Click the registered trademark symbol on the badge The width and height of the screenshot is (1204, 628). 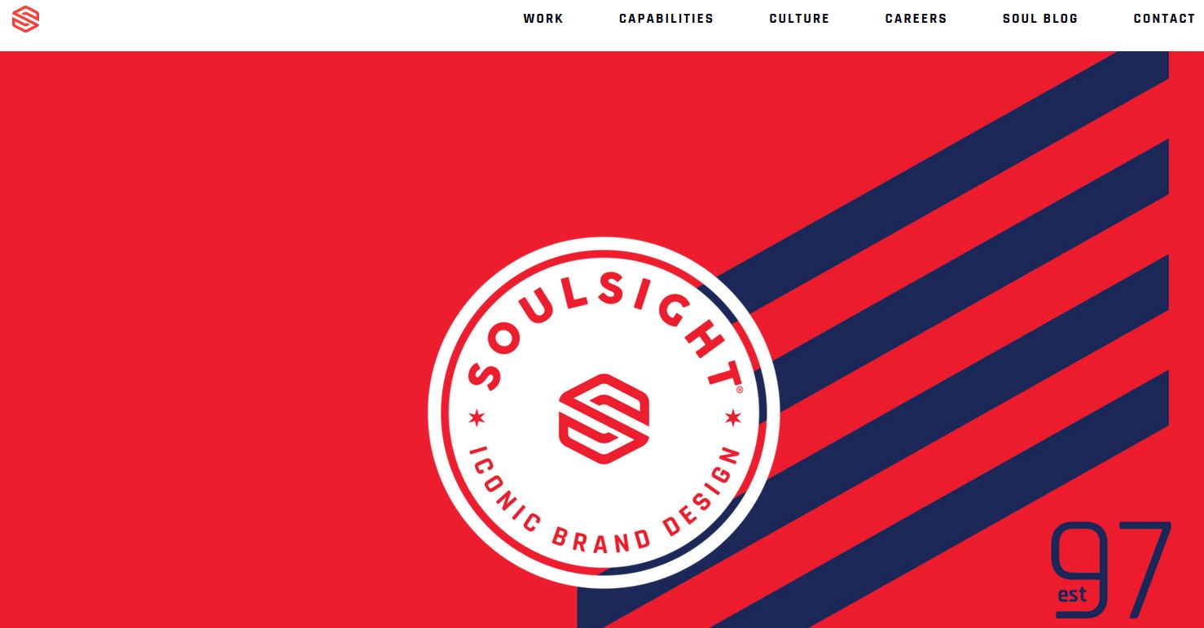(x=740, y=390)
